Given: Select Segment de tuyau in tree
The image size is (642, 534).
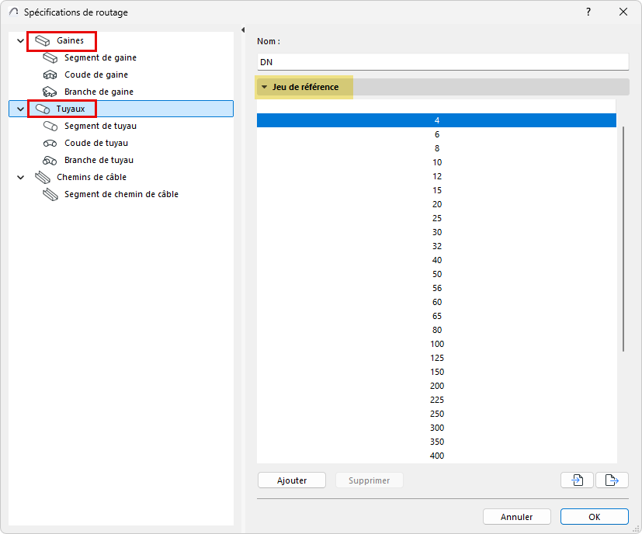Looking at the screenshot, I should (100, 127).
